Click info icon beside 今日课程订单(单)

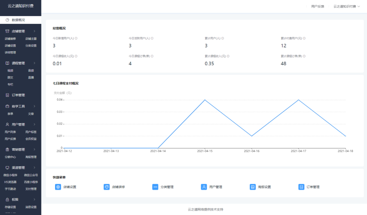152,56
